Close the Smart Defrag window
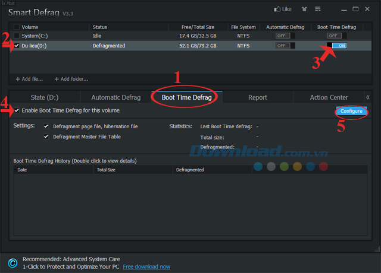The image size is (381, 273). tap(367, 9)
